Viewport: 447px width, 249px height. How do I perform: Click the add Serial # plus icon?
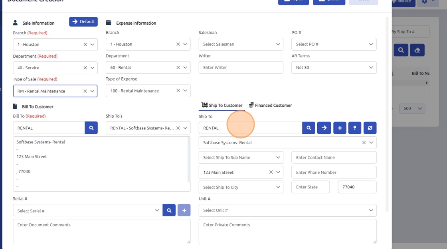[184, 211]
